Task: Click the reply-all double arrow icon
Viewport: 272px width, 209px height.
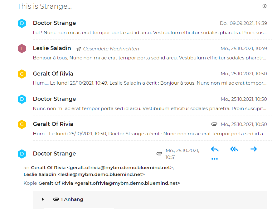Action: [234, 149]
